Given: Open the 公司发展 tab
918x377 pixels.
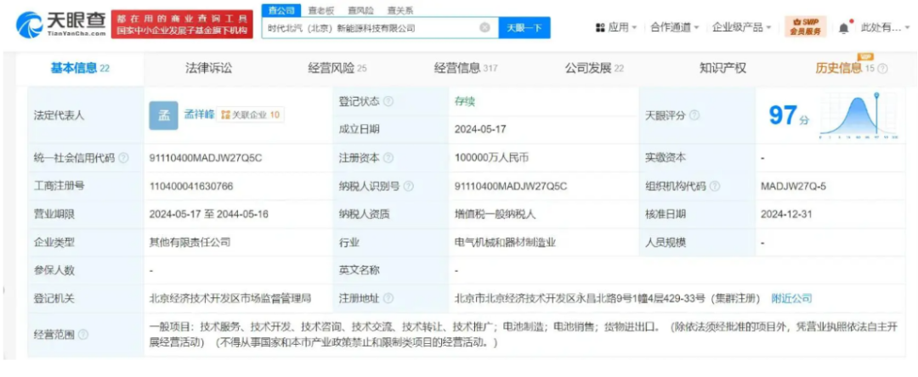Looking at the screenshot, I should pyautogui.click(x=594, y=69).
